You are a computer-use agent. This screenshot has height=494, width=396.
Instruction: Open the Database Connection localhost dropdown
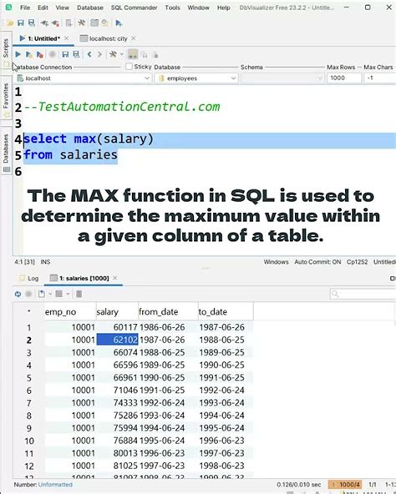click(84, 78)
